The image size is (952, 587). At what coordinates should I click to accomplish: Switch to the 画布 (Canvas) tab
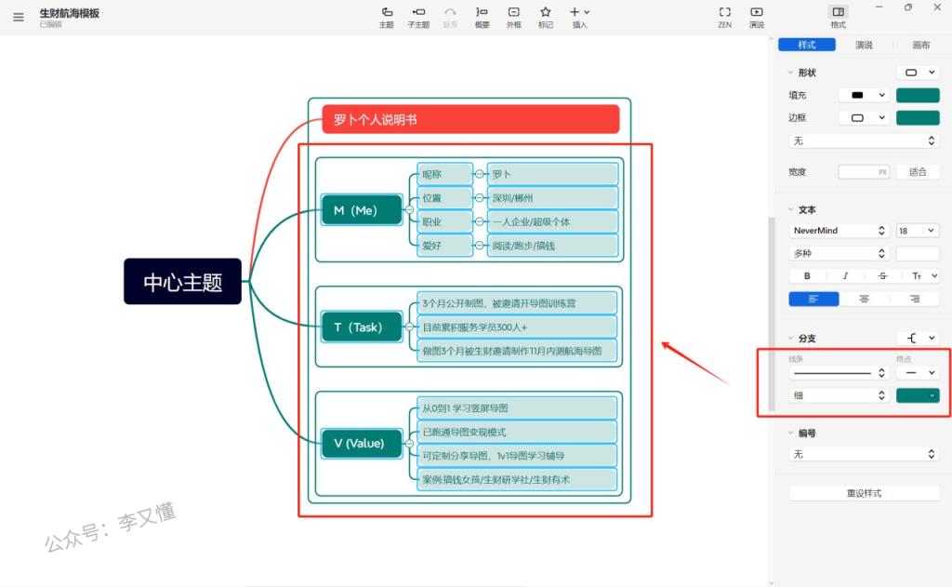(920, 45)
